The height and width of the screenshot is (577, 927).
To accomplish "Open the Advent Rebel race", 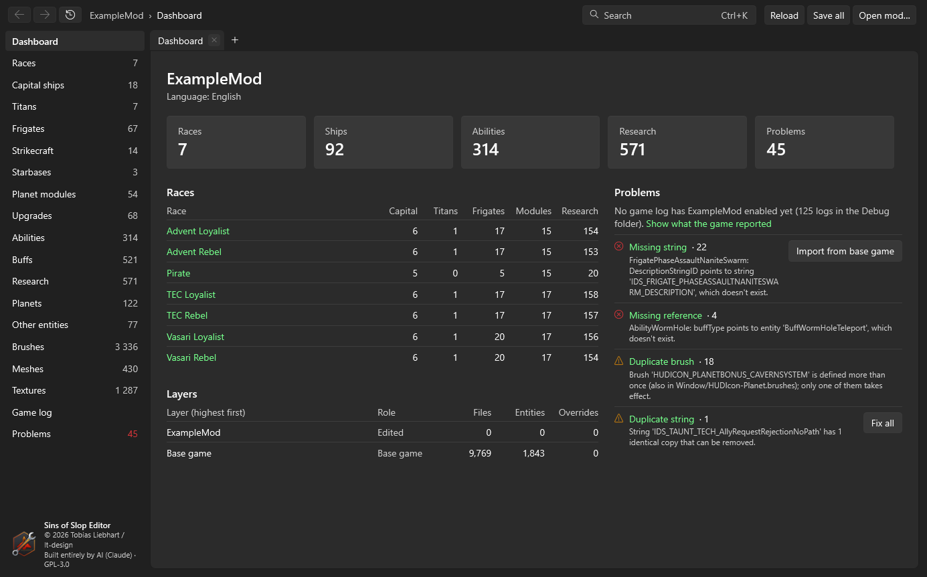I will [x=194, y=252].
